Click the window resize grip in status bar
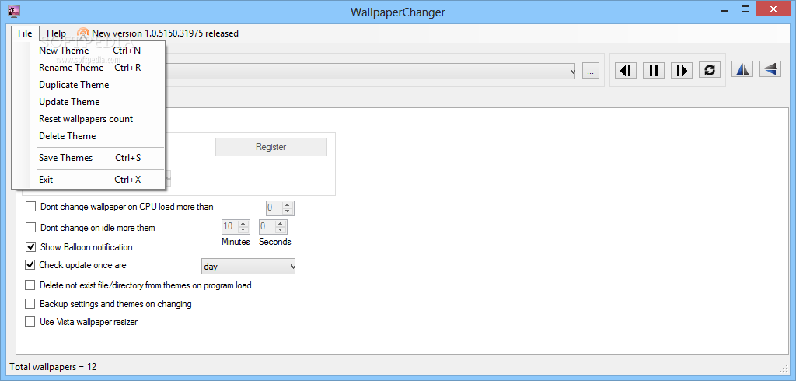 (x=783, y=369)
